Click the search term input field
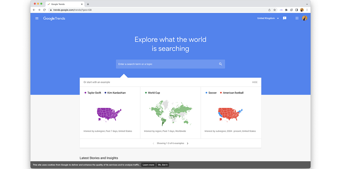 (x=171, y=64)
